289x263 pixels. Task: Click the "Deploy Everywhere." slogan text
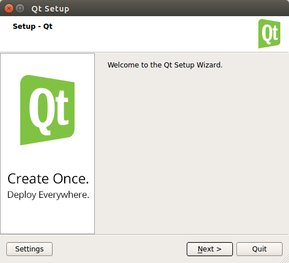(x=48, y=195)
